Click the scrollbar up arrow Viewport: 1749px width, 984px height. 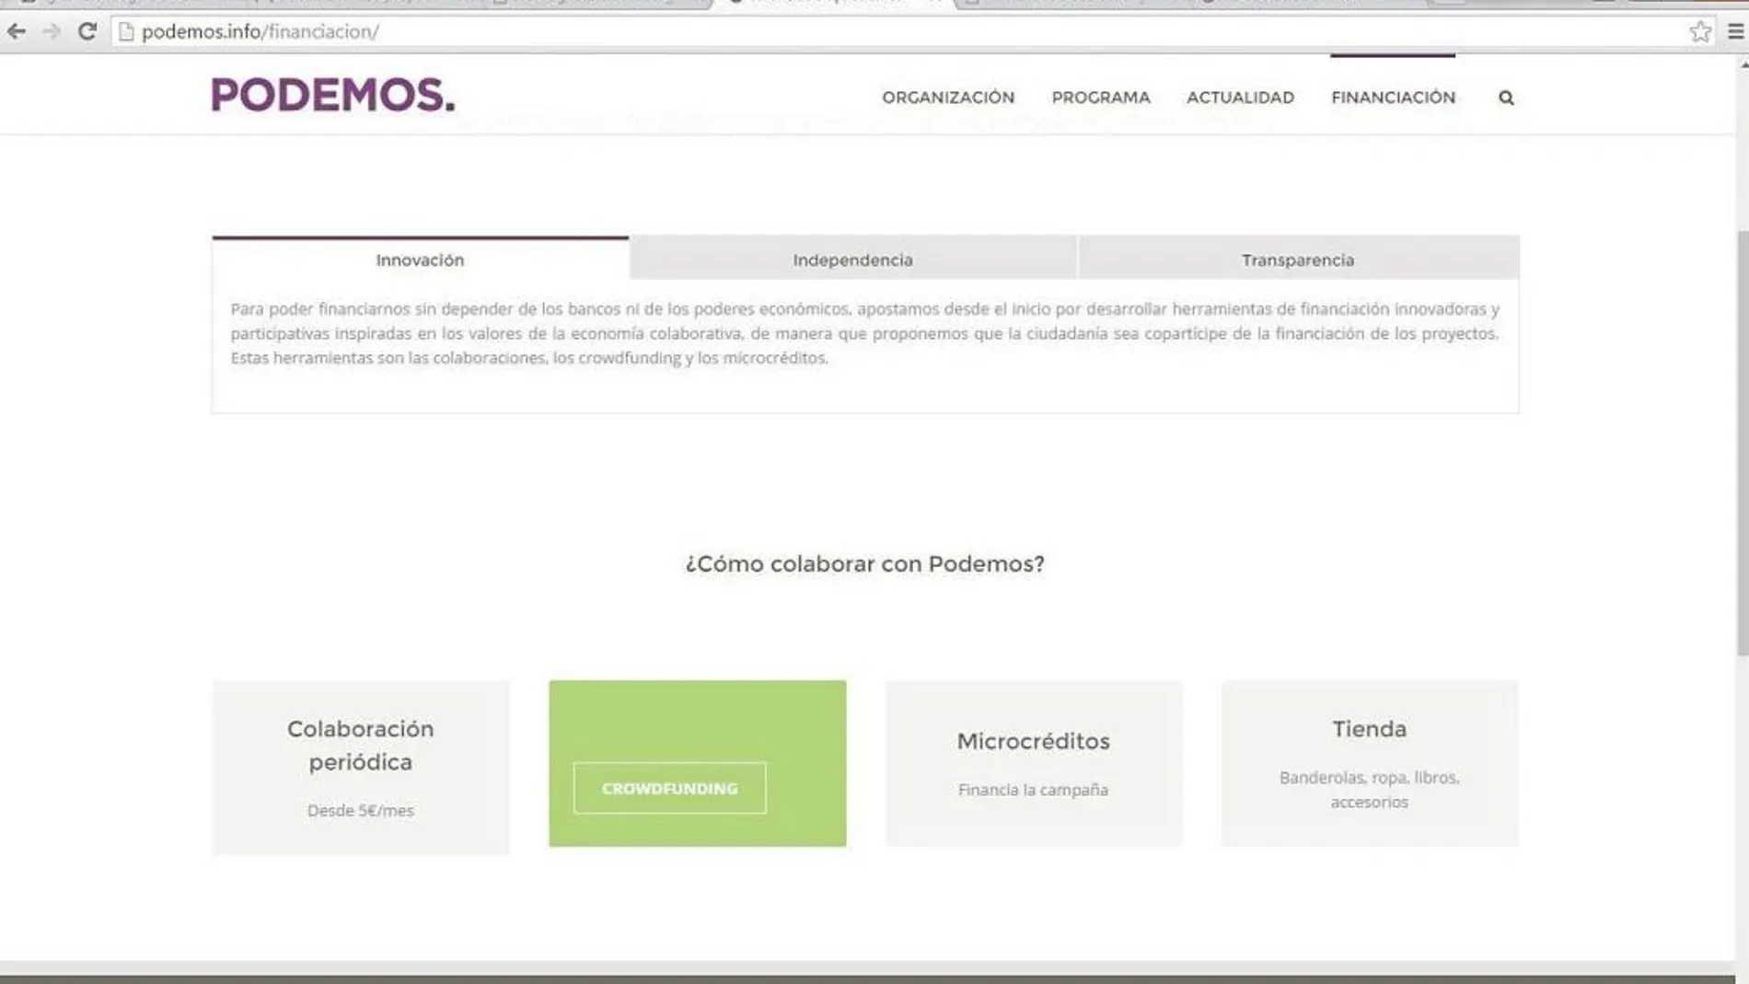(1743, 64)
